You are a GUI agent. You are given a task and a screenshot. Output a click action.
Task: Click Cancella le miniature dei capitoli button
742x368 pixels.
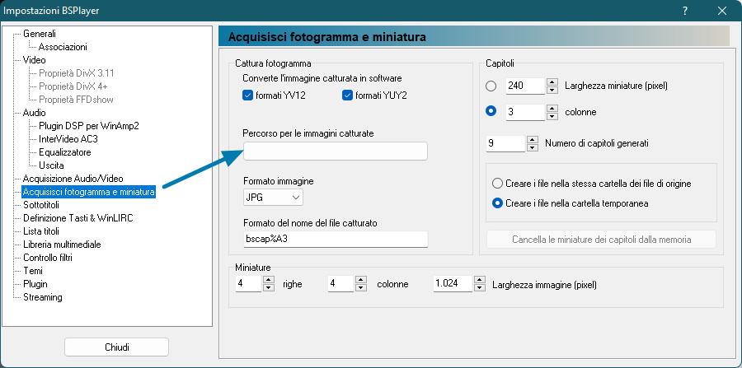pos(602,240)
